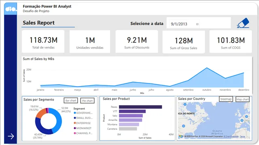
Task: Click the Velo product bar
Action: point(131,116)
